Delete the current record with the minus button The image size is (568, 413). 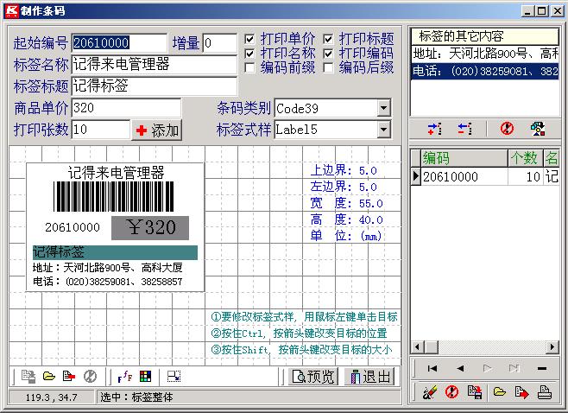[x=542, y=368]
